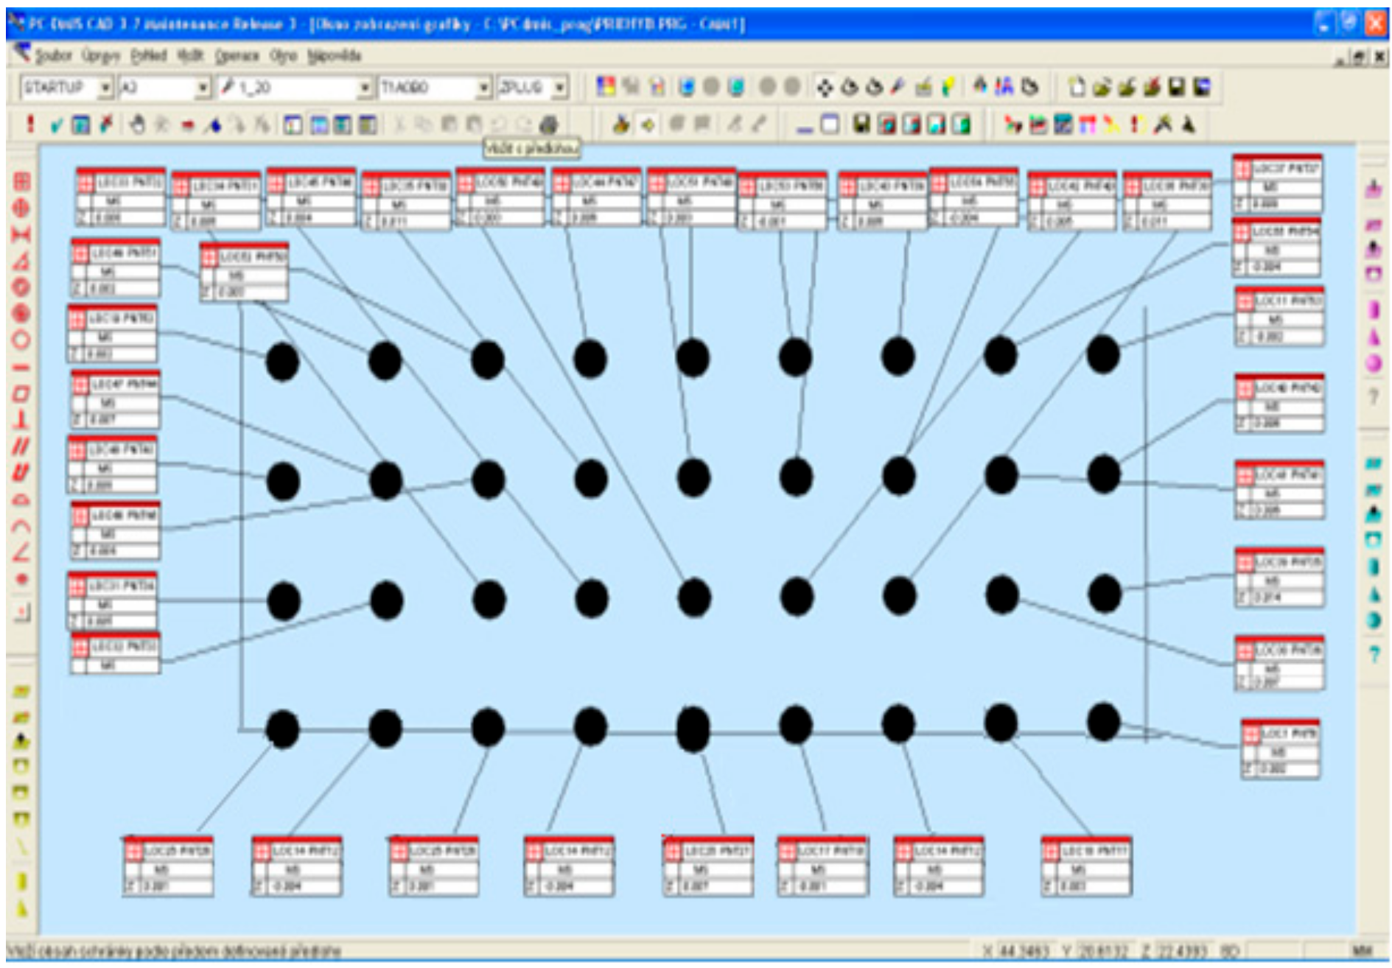The height and width of the screenshot is (968, 1392).
Task: Click the first view layout icon
Action: click(293, 125)
